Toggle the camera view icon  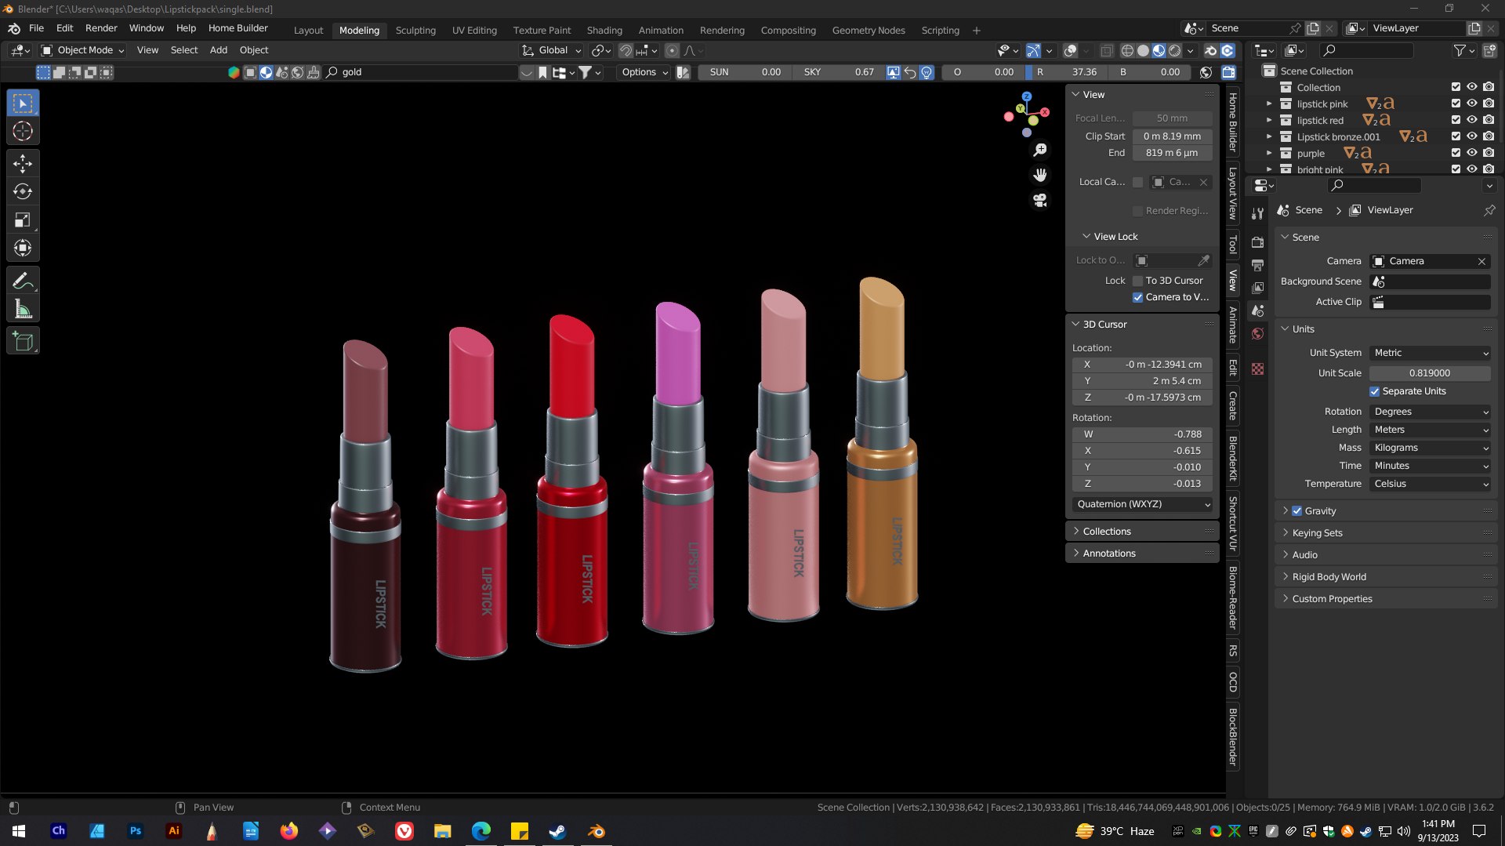coord(1040,201)
